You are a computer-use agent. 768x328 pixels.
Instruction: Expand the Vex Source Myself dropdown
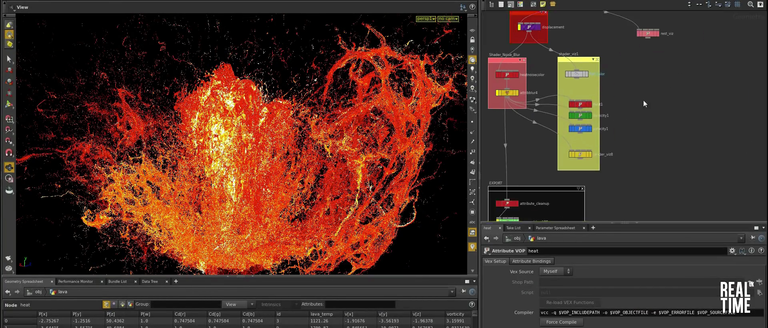tap(556, 271)
